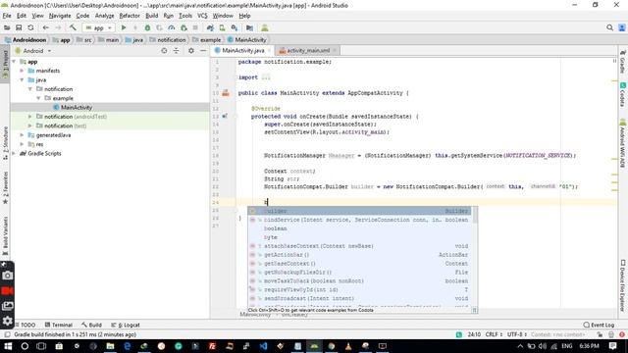Click the Save All toolbar icon
628x353 pixels.
click(x=19, y=27)
